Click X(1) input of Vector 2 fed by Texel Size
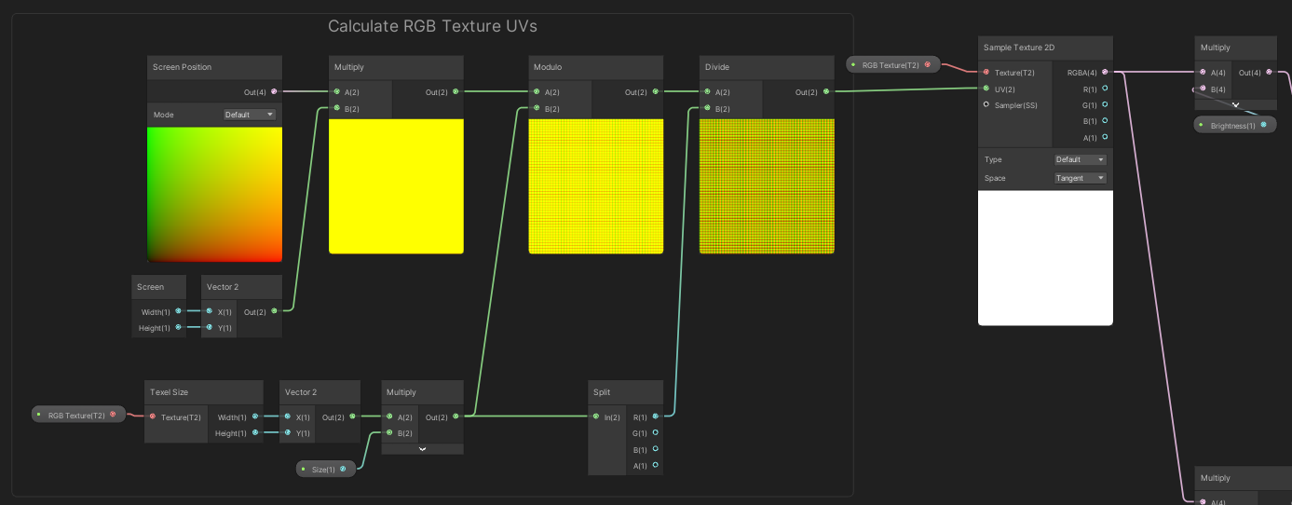The width and height of the screenshot is (1292, 505). coord(287,416)
